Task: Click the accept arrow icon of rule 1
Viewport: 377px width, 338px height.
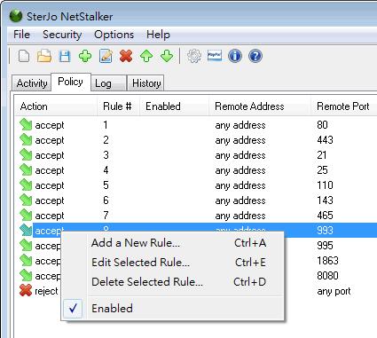Action: [x=26, y=125]
